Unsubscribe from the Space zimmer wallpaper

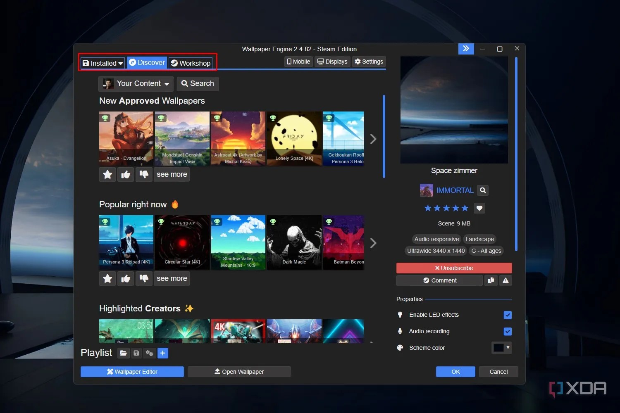pos(453,268)
